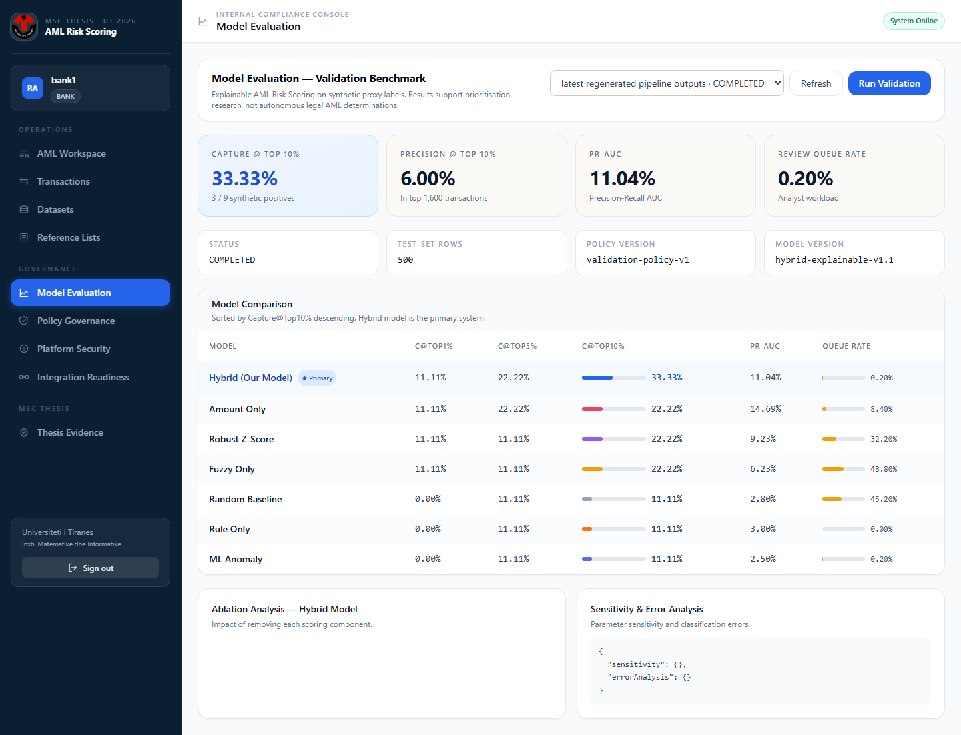Click the AML Risk Scoring logo icon
This screenshot has height=735, width=961.
[x=24, y=26]
